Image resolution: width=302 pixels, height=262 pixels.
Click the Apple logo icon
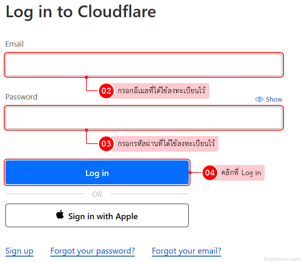click(x=60, y=215)
